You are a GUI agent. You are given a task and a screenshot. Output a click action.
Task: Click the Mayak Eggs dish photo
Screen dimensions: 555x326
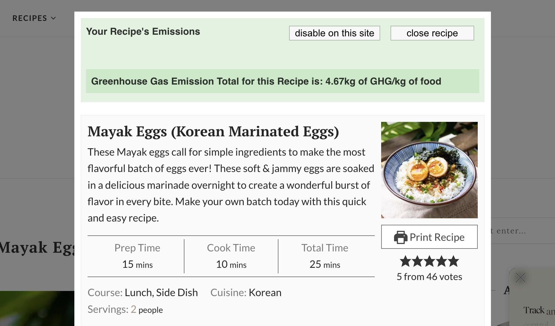click(x=429, y=170)
